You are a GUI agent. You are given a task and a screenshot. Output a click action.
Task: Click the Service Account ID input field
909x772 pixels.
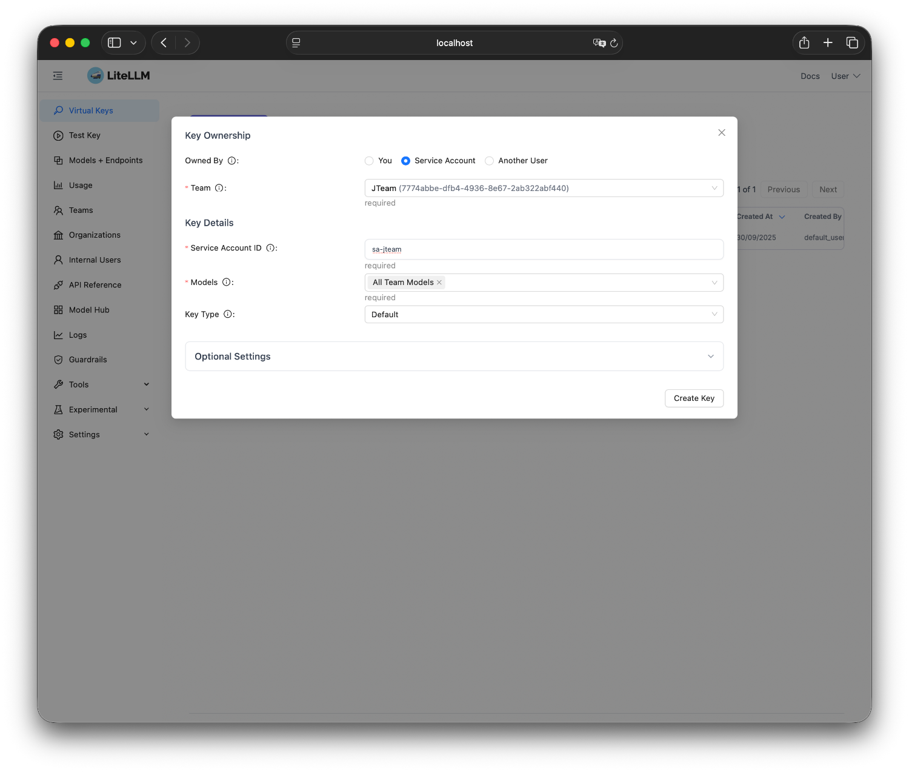(x=544, y=249)
